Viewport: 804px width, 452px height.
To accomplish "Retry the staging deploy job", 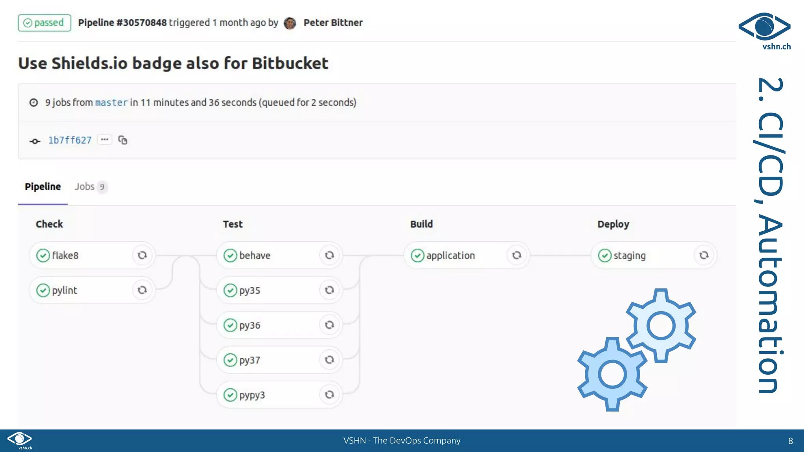I will tap(704, 255).
